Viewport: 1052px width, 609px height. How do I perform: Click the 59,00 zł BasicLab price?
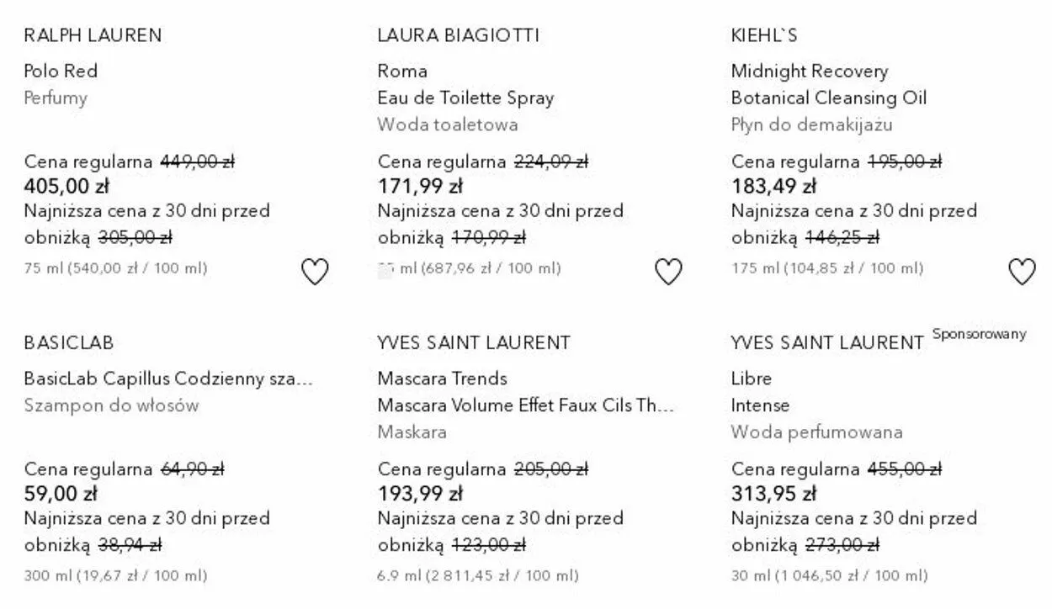pyautogui.click(x=61, y=494)
